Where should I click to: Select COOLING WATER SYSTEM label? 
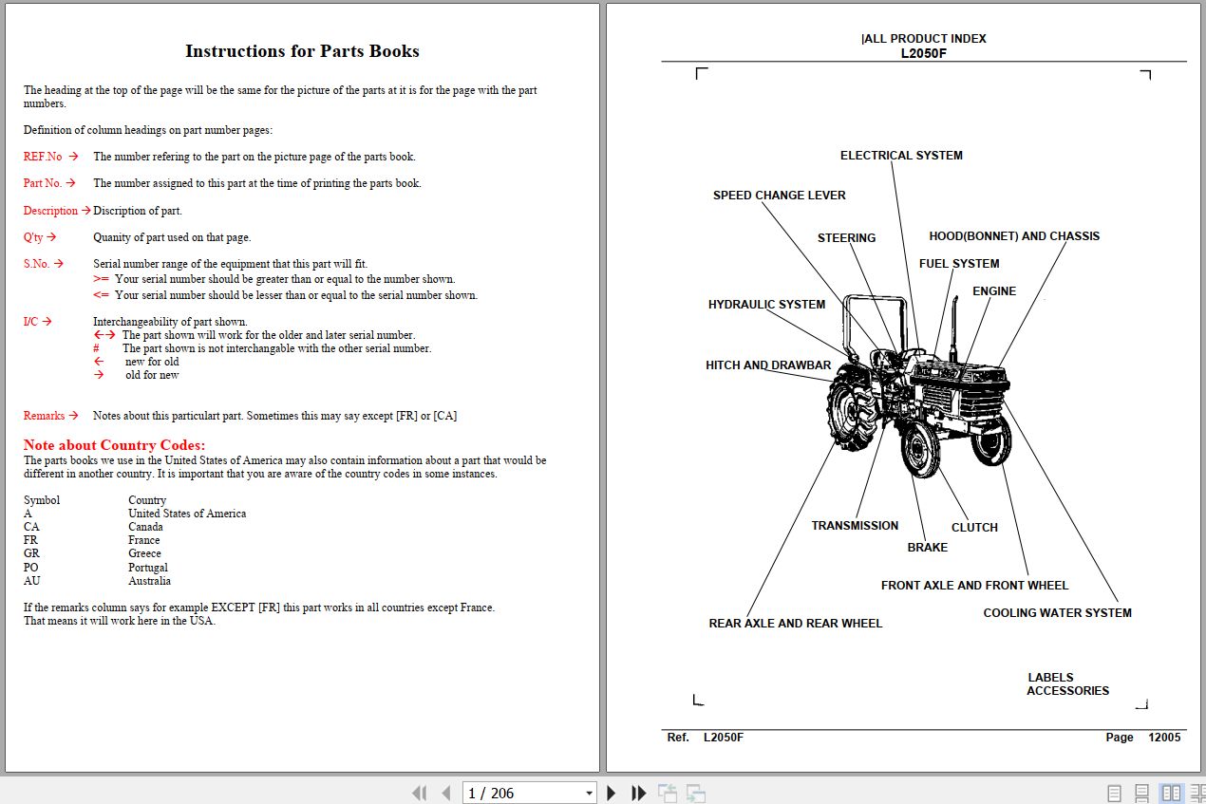(x=1058, y=613)
